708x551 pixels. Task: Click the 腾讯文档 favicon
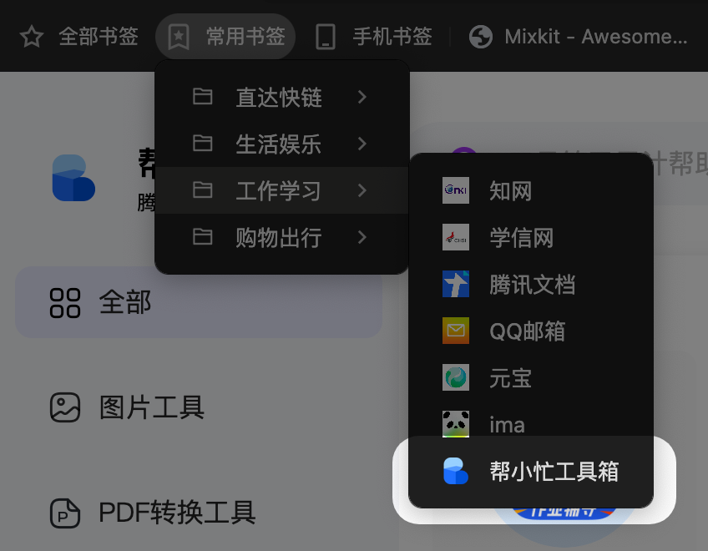456,284
